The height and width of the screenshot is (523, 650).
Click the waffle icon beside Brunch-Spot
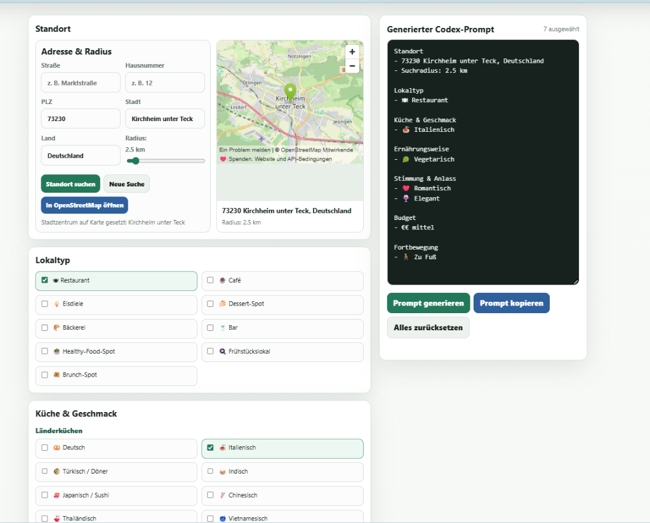coord(56,375)
